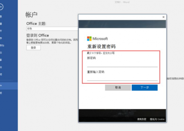Click the 重新设置密码 heading text
Screen dimensions: 184x131
[102, 47]
